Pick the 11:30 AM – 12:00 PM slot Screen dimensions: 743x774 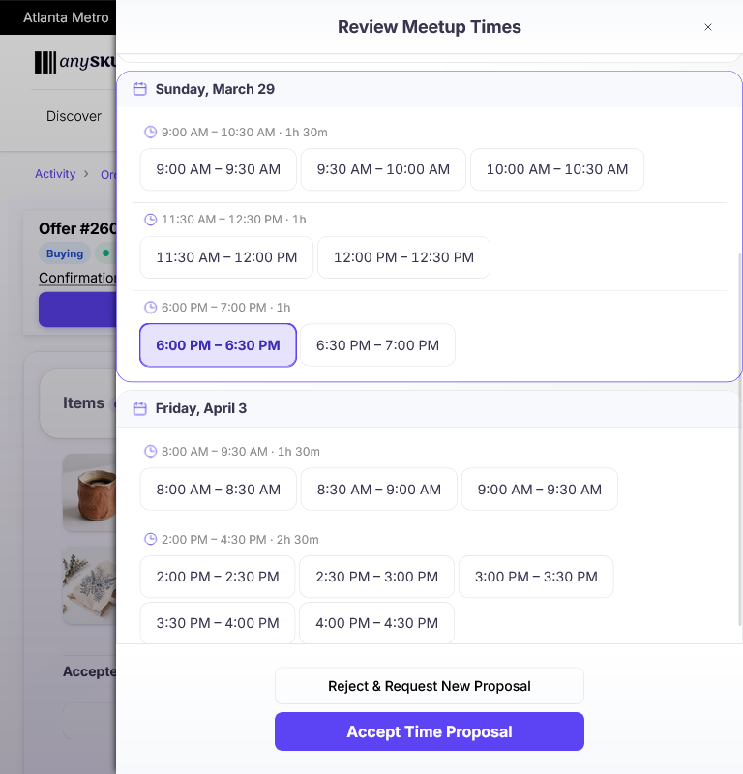click(226, 257)
